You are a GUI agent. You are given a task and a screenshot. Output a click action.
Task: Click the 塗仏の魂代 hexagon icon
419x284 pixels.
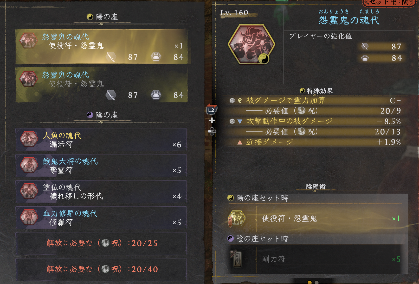click(29, 191)
